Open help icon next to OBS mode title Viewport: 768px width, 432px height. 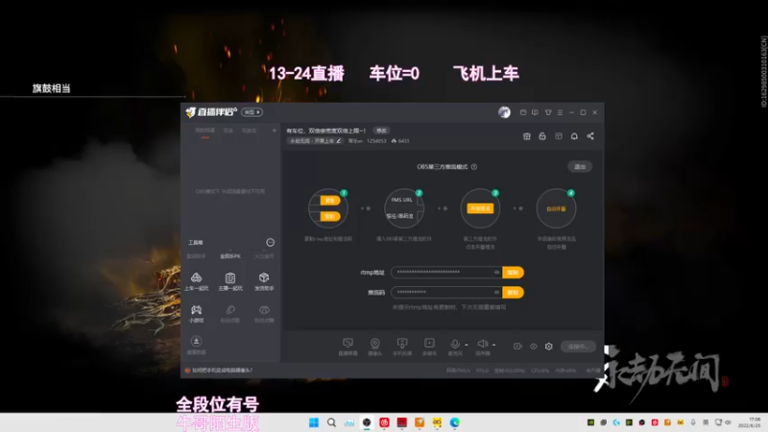(474, 167)
